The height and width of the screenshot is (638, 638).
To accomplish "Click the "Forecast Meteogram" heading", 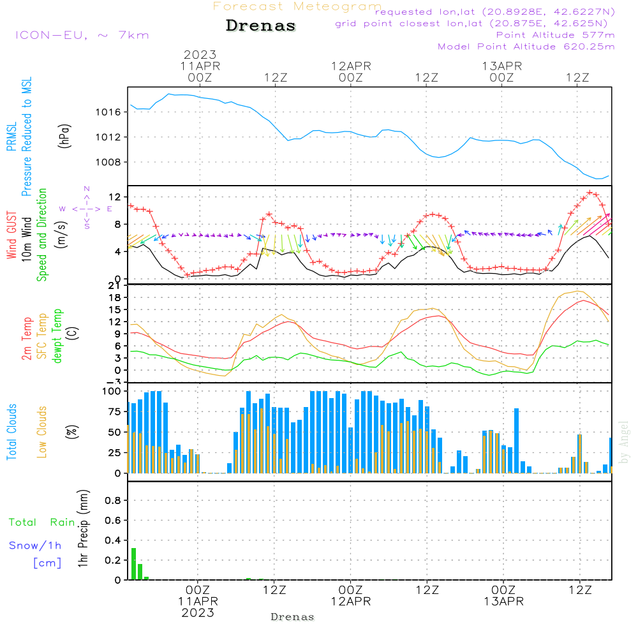I will tap(297, 6).
